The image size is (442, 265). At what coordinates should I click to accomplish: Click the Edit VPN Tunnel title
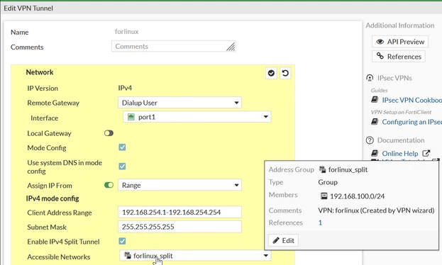tap(28, 9)
